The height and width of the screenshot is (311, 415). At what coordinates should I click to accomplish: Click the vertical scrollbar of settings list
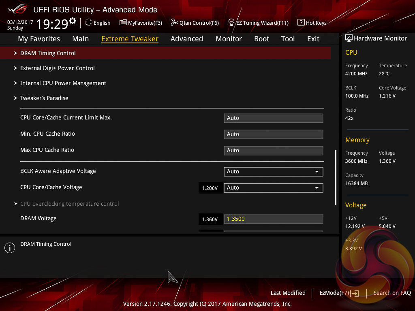336,177
